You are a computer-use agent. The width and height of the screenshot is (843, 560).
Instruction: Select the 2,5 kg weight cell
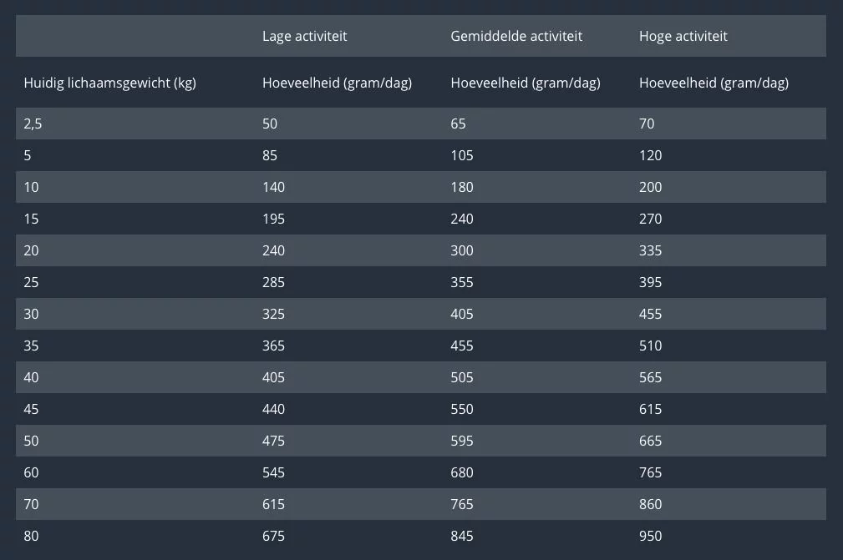coord(33,124)
